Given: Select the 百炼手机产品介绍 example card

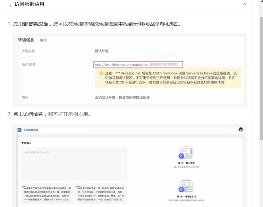Looking at the screenshot, I should pyautogui.click(x=48, y=193).
